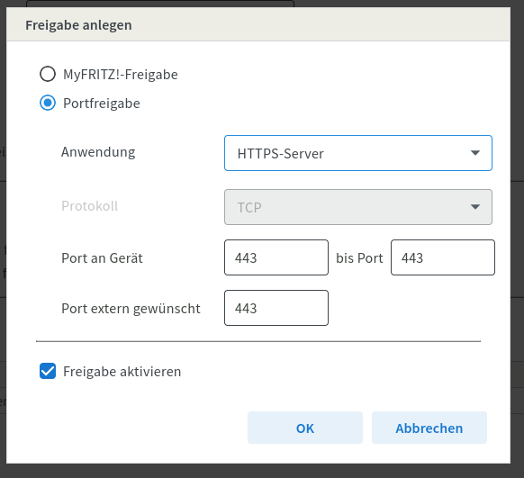Focus the Port extern gewünscht field
Image resolution: width=524 pixels, height=478 pixels.
click(276, 308)
